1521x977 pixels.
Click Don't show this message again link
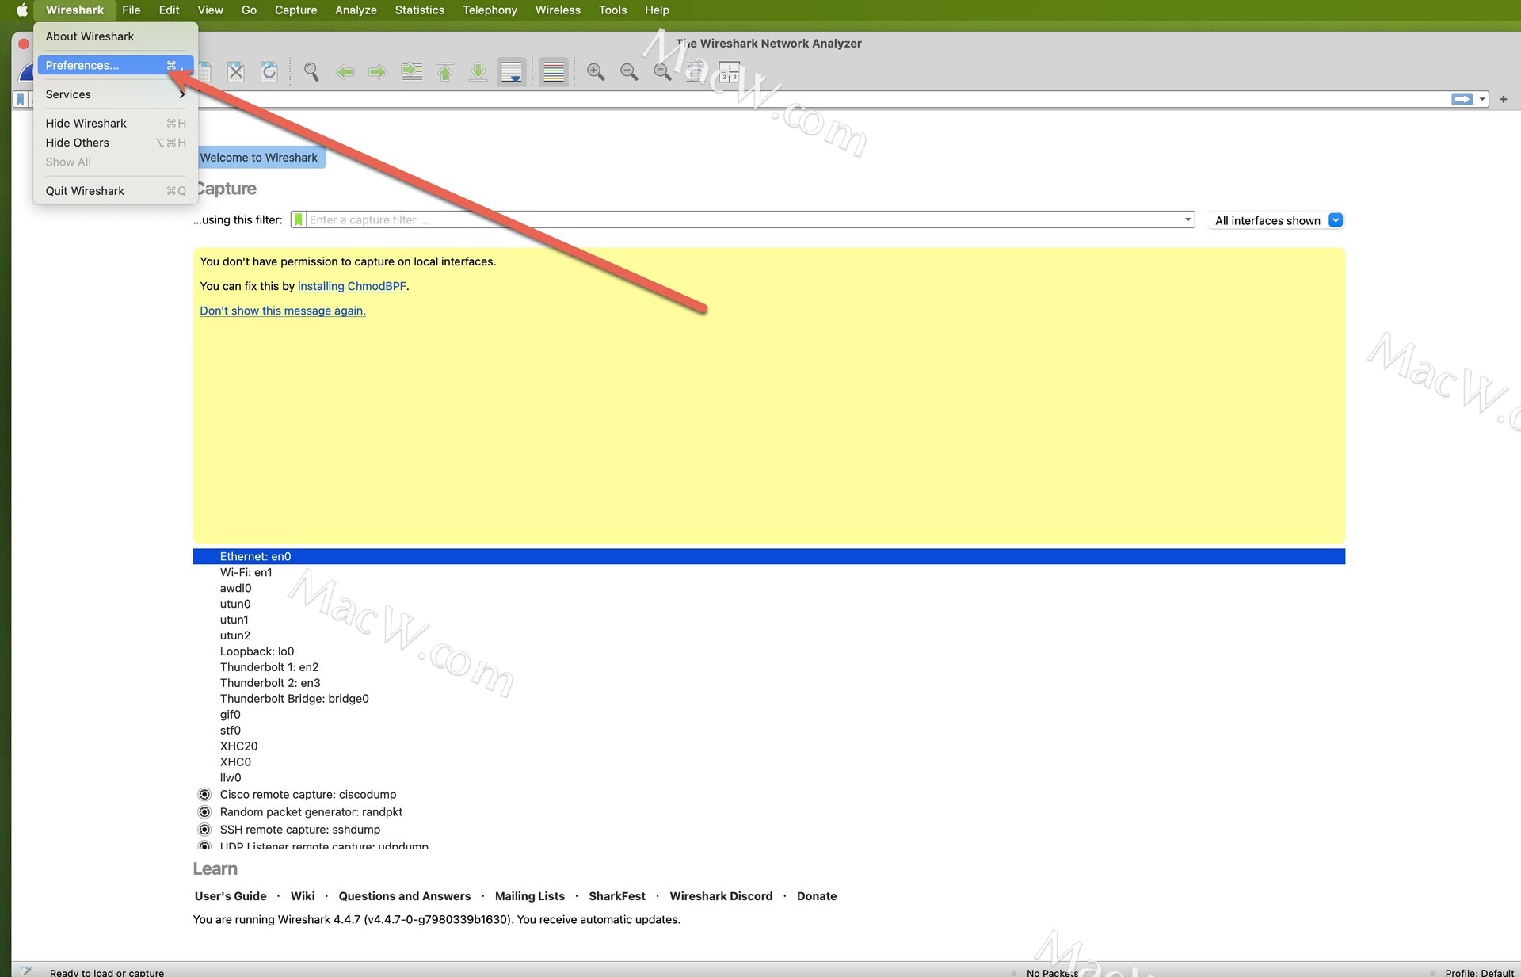pos(283,311)
